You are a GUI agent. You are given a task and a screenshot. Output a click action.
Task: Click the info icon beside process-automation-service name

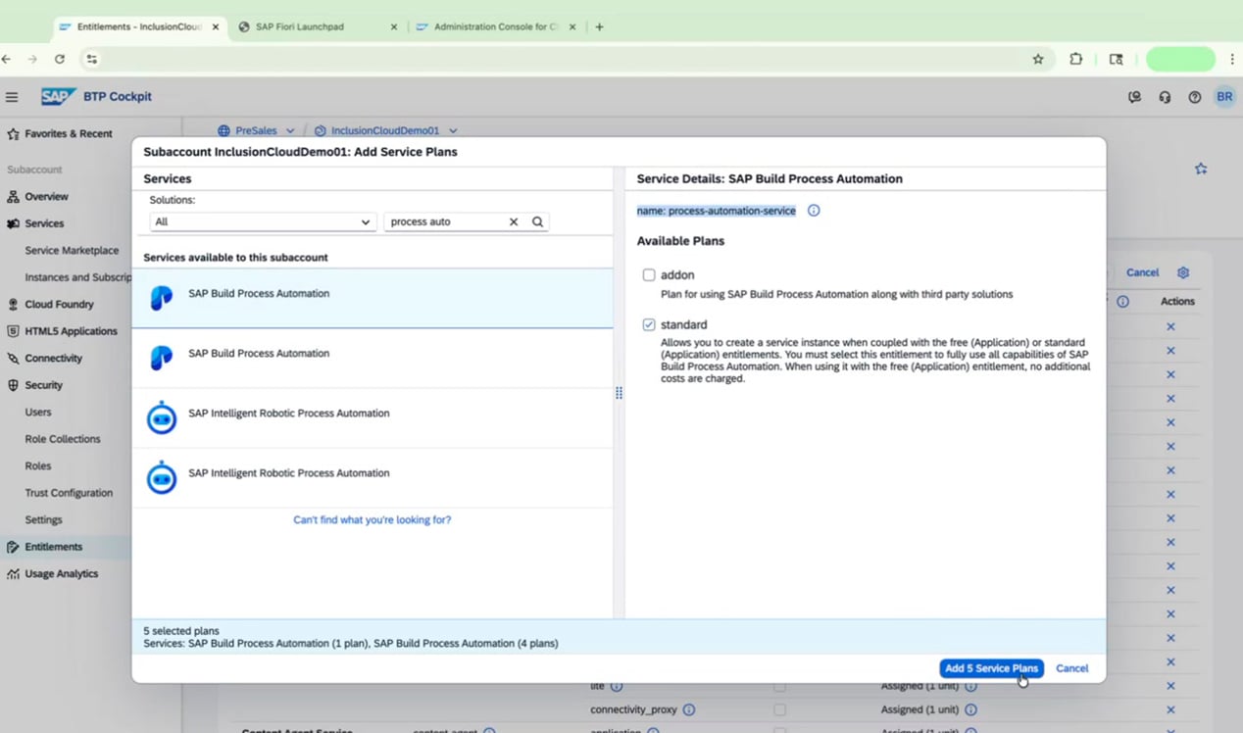[x=813, y=211]
